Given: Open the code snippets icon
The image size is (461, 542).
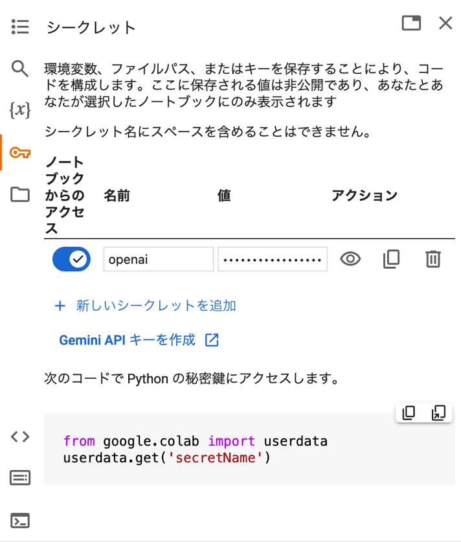Looking at the screenshot, I should 20,436.
